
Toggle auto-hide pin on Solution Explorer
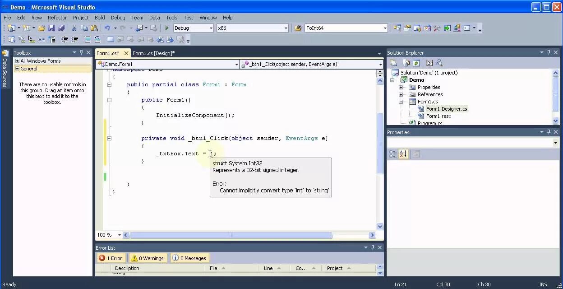click(549, 53)
